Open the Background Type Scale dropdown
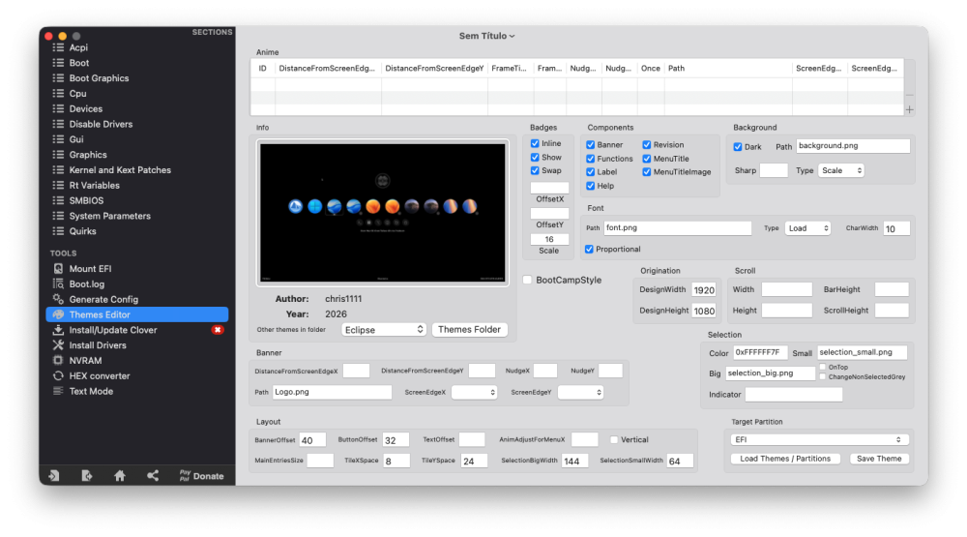This screenshot has width=967, height=537. tap(841, 170)
